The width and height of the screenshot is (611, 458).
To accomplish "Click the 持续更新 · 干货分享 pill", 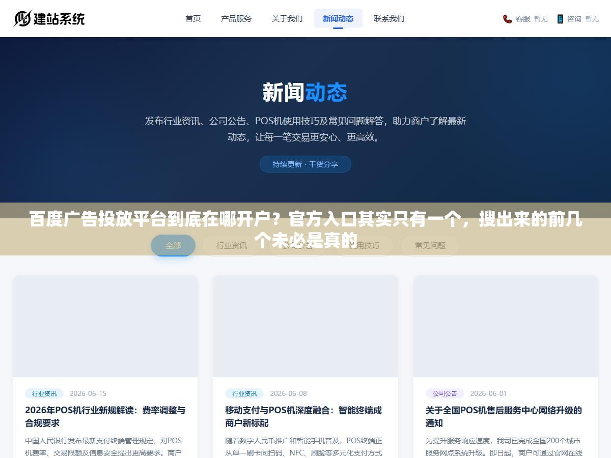I will point(305,164).
